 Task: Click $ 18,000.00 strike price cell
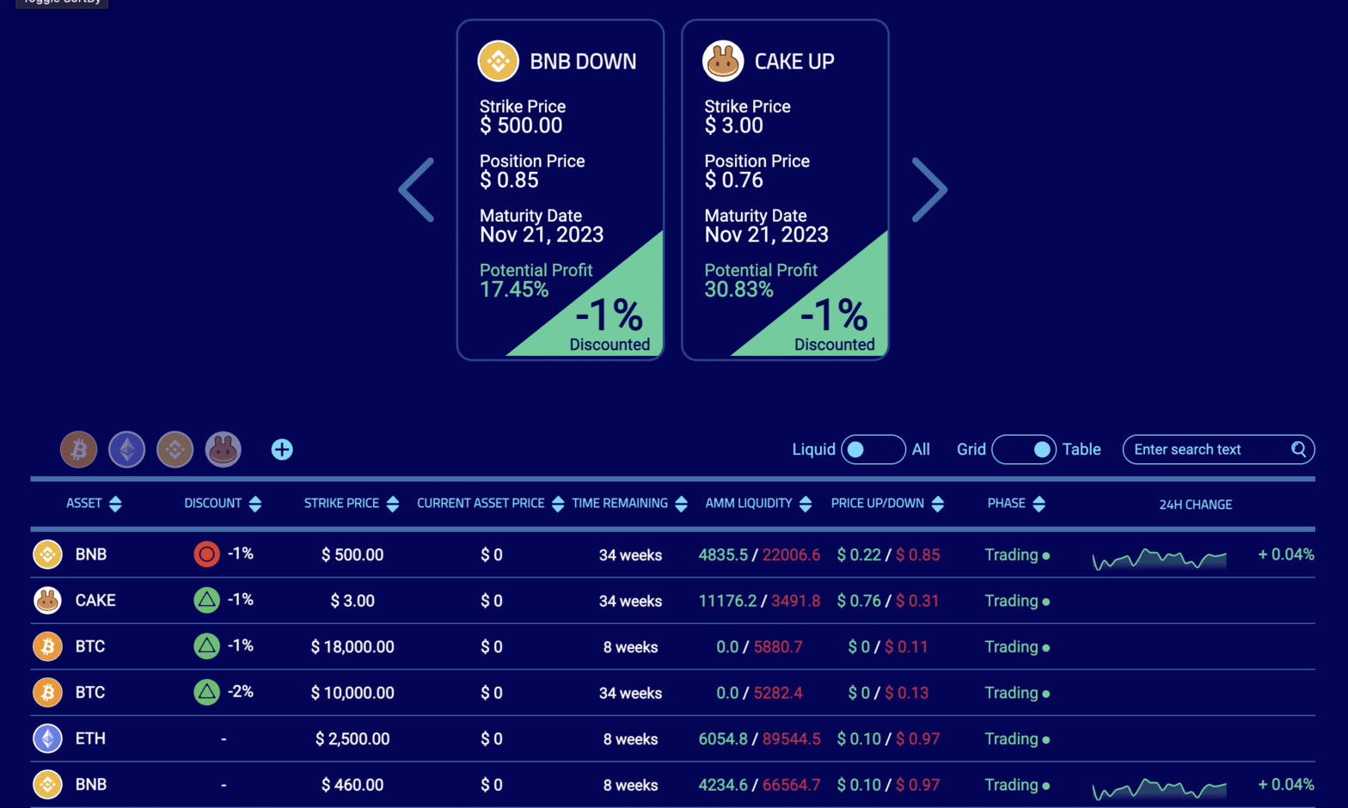click(352, 646)
